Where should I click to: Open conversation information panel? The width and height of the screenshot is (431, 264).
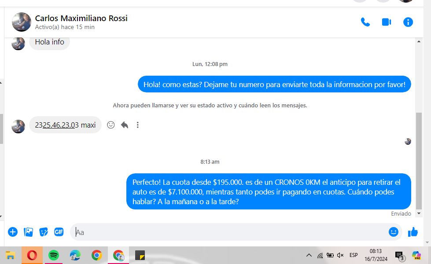(x=408, y=22)
